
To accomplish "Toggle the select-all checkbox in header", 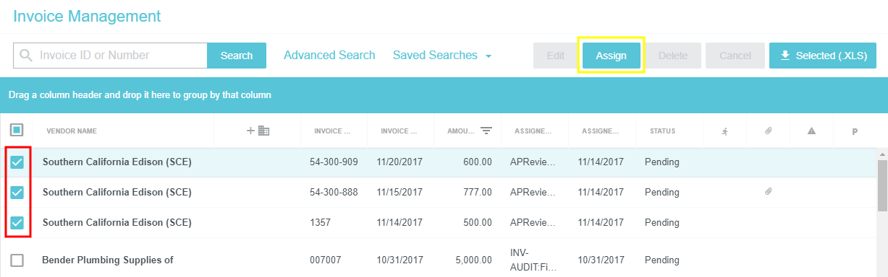I will [17, 131].
